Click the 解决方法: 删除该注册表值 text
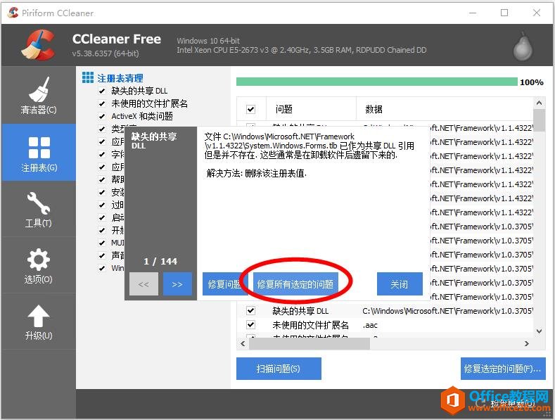Screen dimensions: 555x420 click(x=256, y=173)
